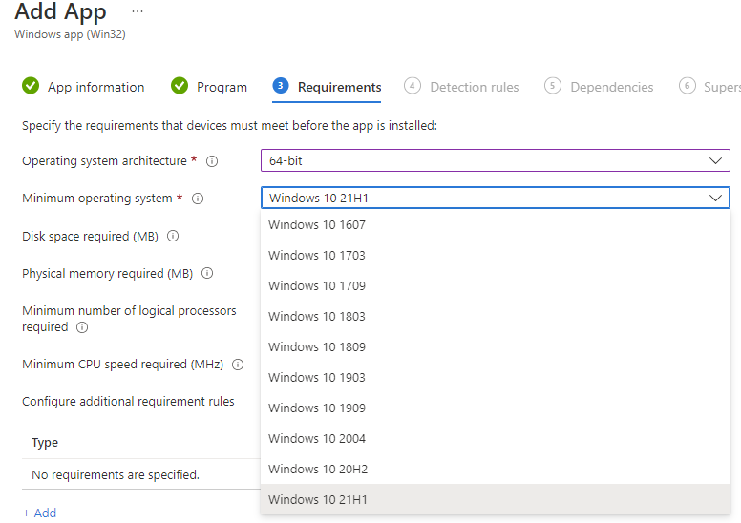Select Windows 10 2004 option

[x=496, y=439]
